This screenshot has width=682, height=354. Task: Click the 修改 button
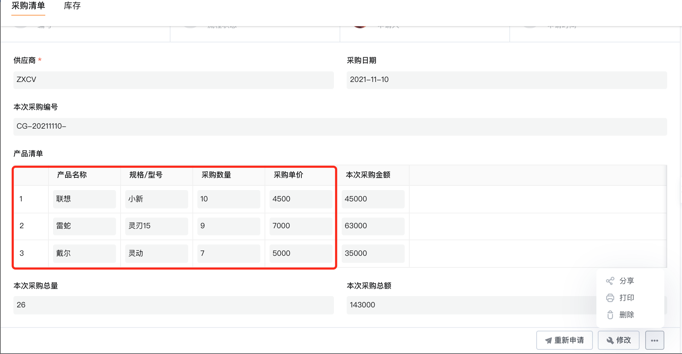pos(618,340)
